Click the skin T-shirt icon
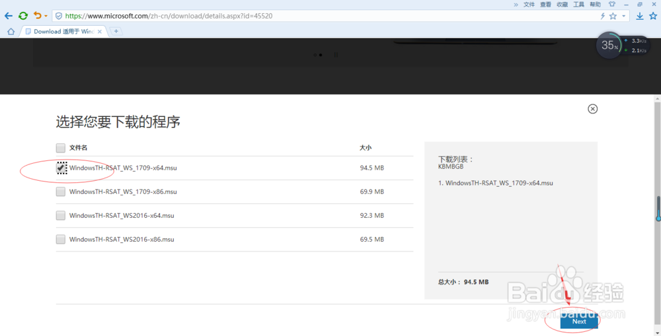Screen dimensions: 661x336 (611, 4)
